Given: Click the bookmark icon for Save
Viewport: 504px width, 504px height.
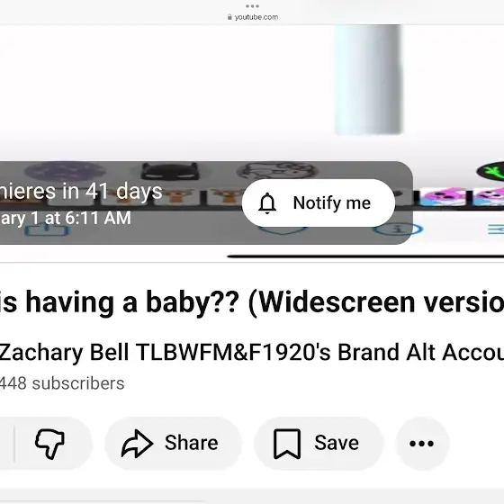Looking at the screenshot, I should [287, 444].
